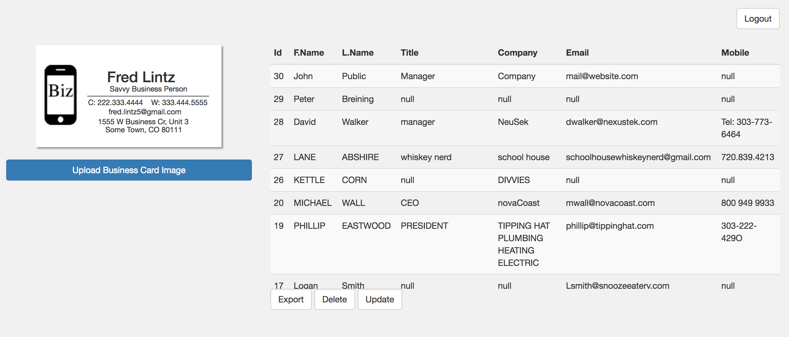Click the Delete button
Viewport: 789px width, 337px height.
[x=334, y=299]
